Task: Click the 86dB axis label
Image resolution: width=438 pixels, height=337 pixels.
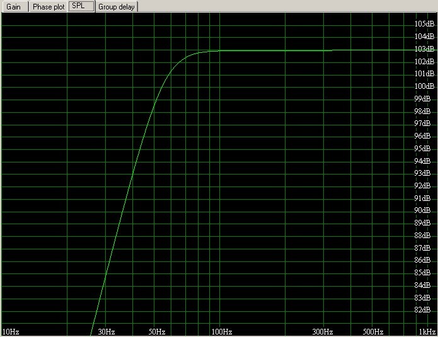Action: (422, 260)
